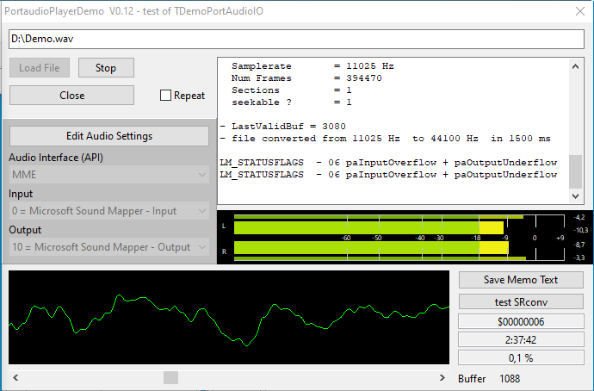Click the Stop playback button

[x=106, y=68]
